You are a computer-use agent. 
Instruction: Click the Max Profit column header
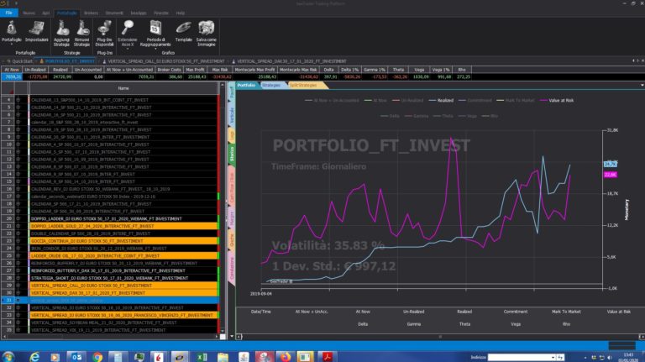pyautogui.click(x=195, y=70)
